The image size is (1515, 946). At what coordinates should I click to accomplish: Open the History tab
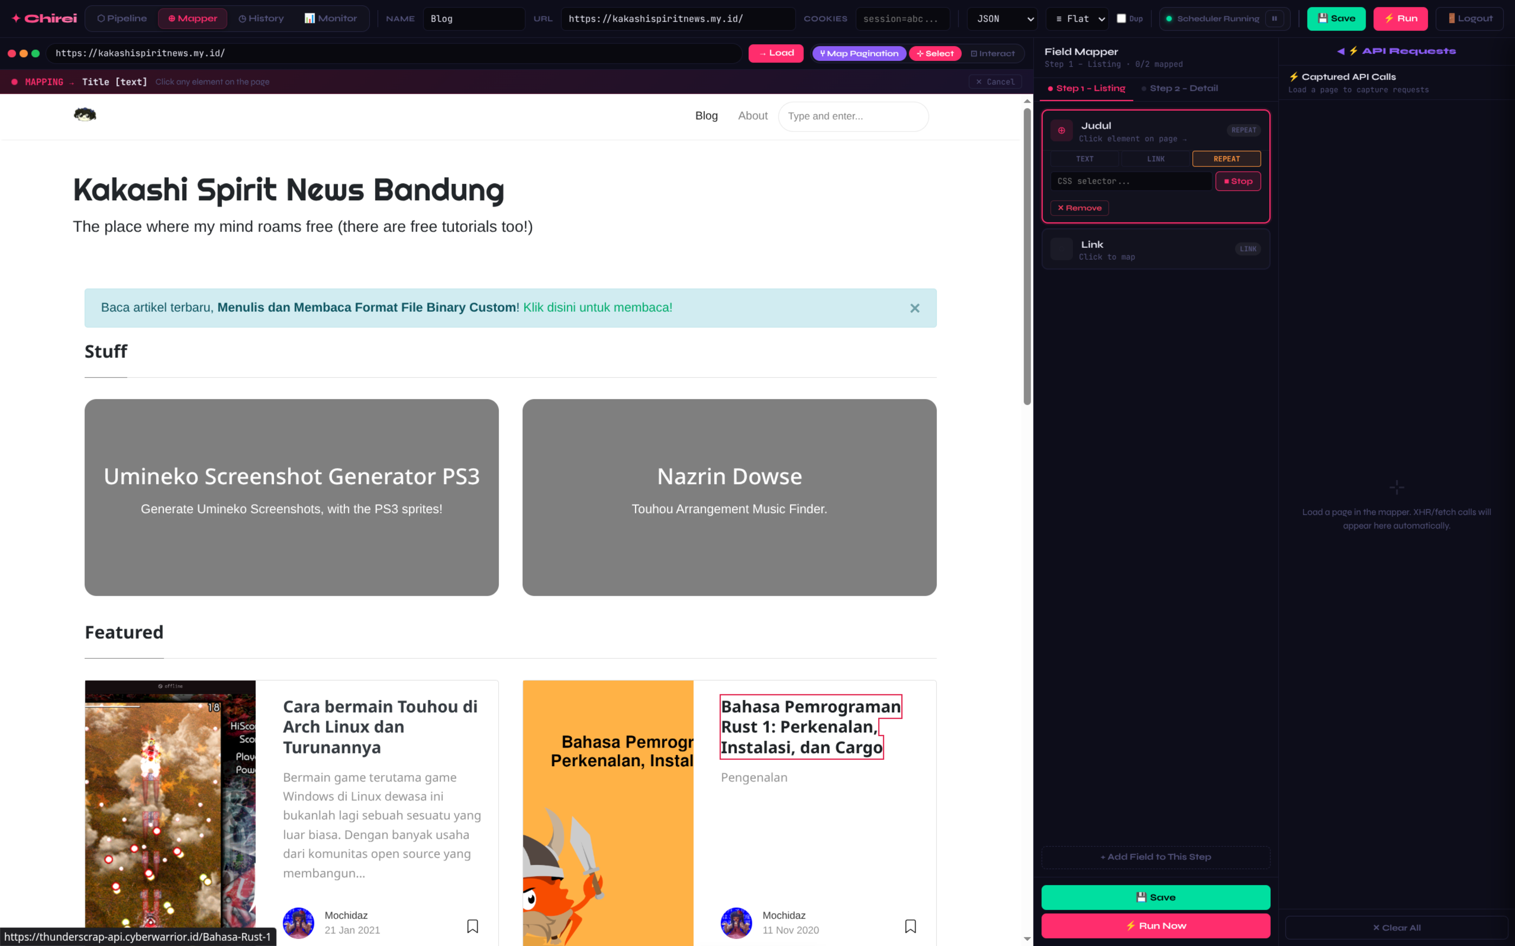(x=261, y=19)
